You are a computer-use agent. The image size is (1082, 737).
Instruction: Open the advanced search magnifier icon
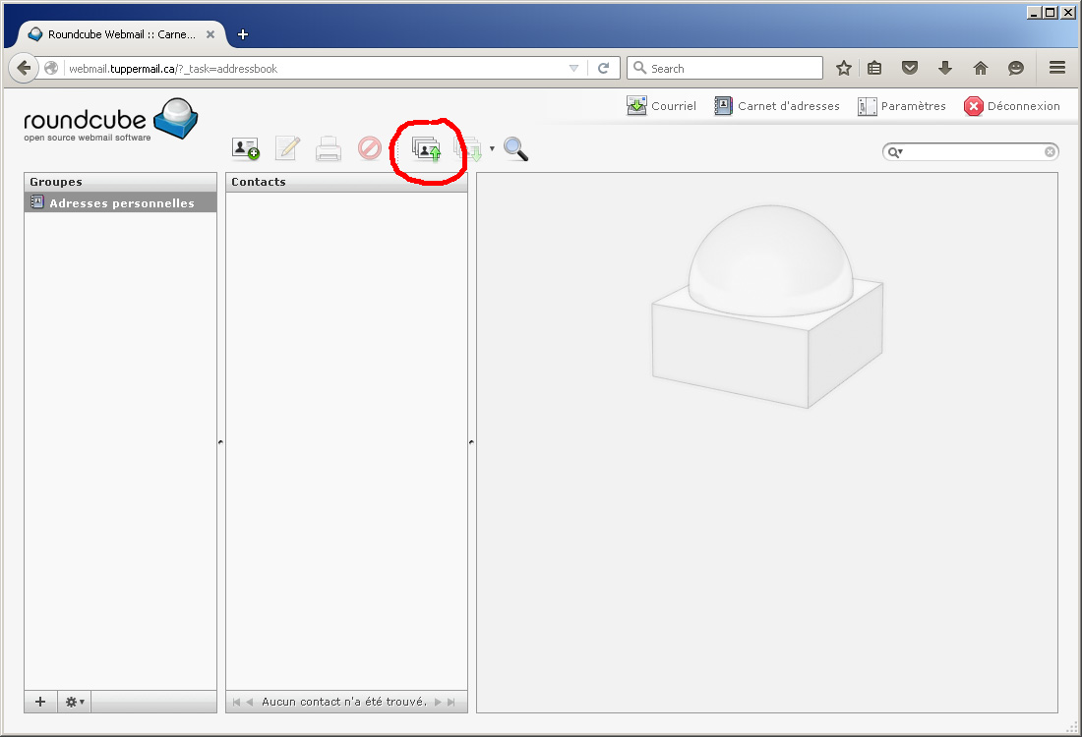(515, 148)
